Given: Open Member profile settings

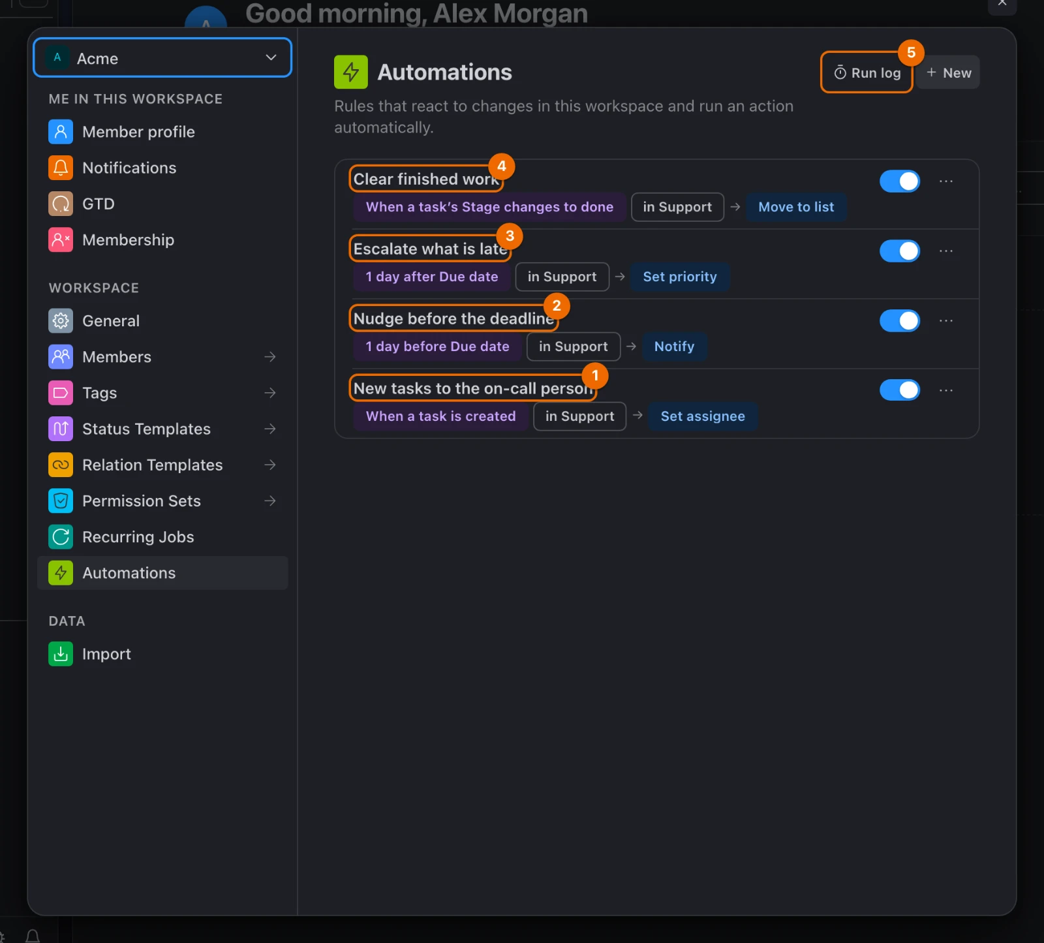Looking at the screenshot, I should coord(162,132).
